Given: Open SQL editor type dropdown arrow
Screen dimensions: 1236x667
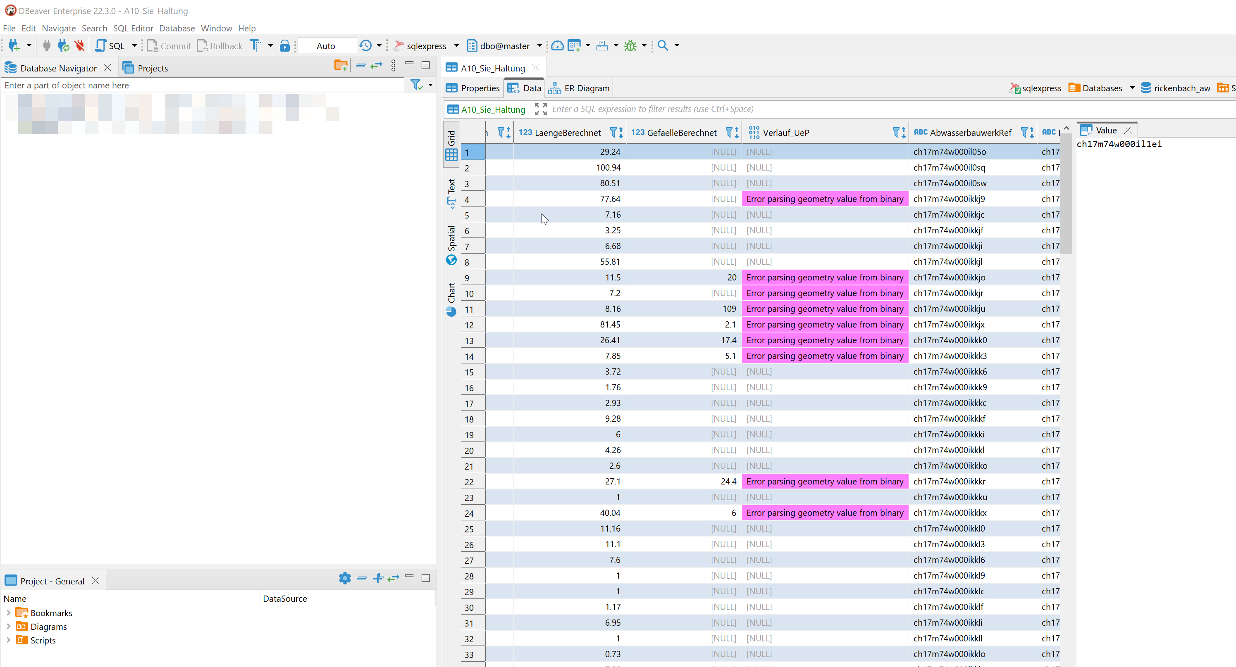Looking at the screenshot, I should pyautogui.click(x=134, y=45).
